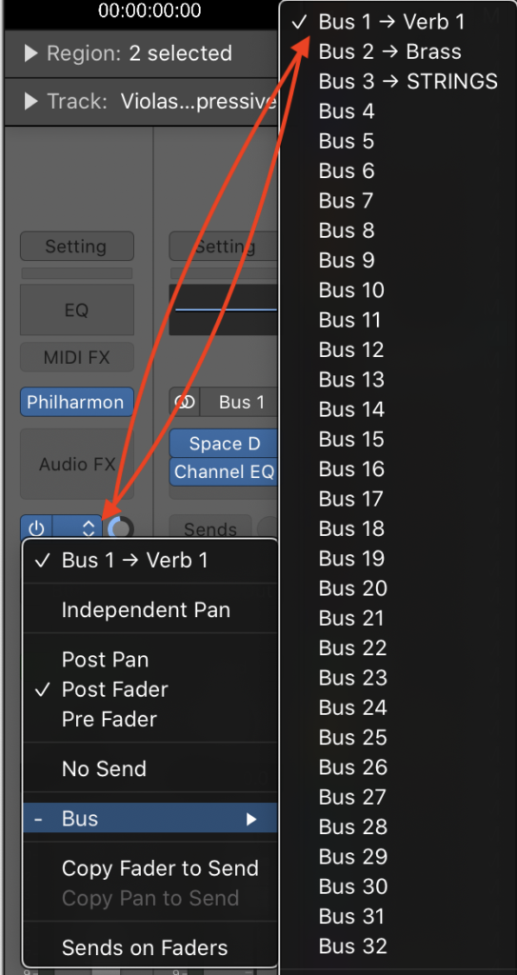Click the left channel Setting button
517x975 pixels.
click(76, 247)
